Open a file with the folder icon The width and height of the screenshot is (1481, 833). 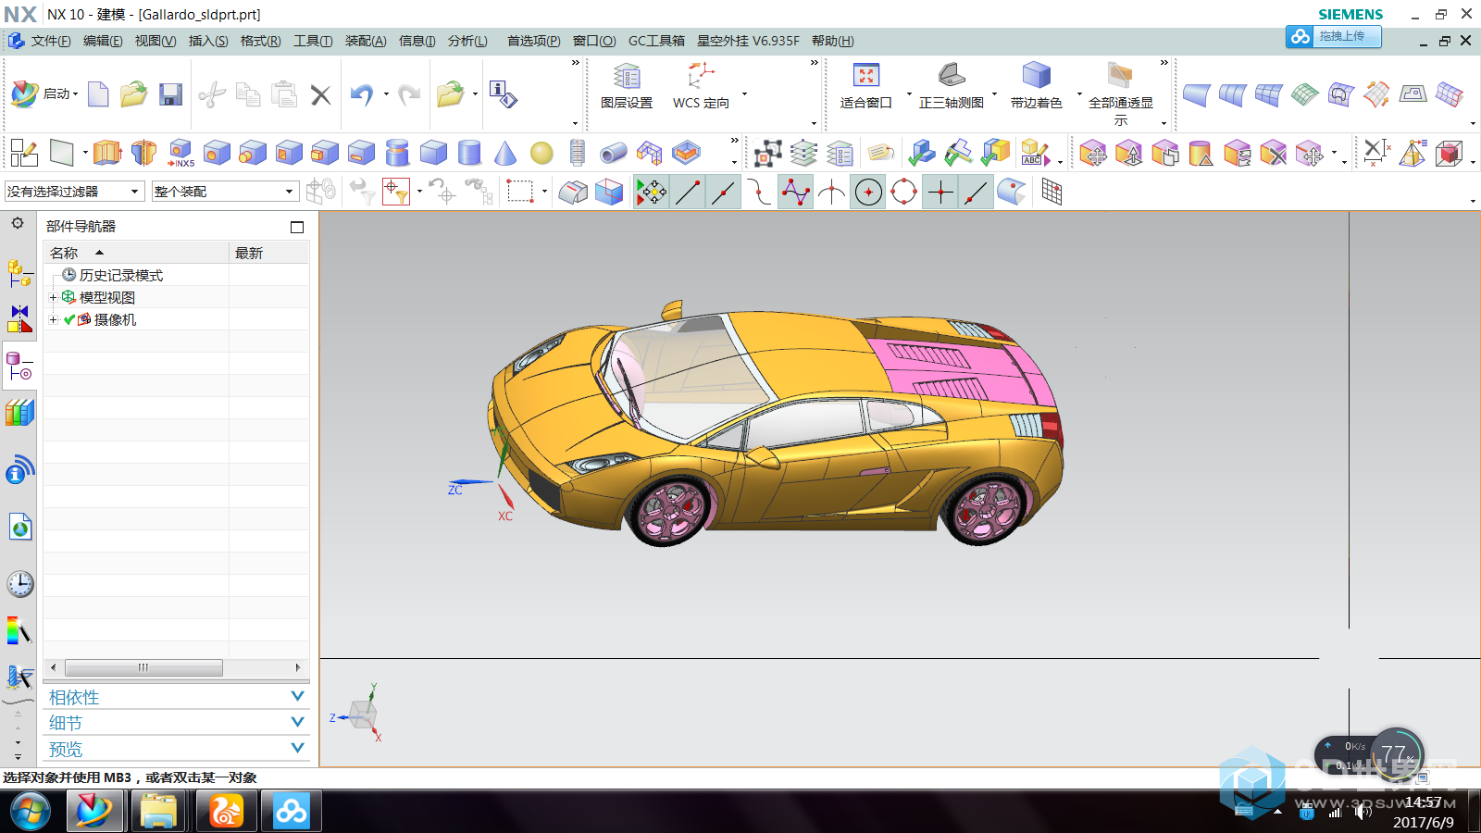133,94
